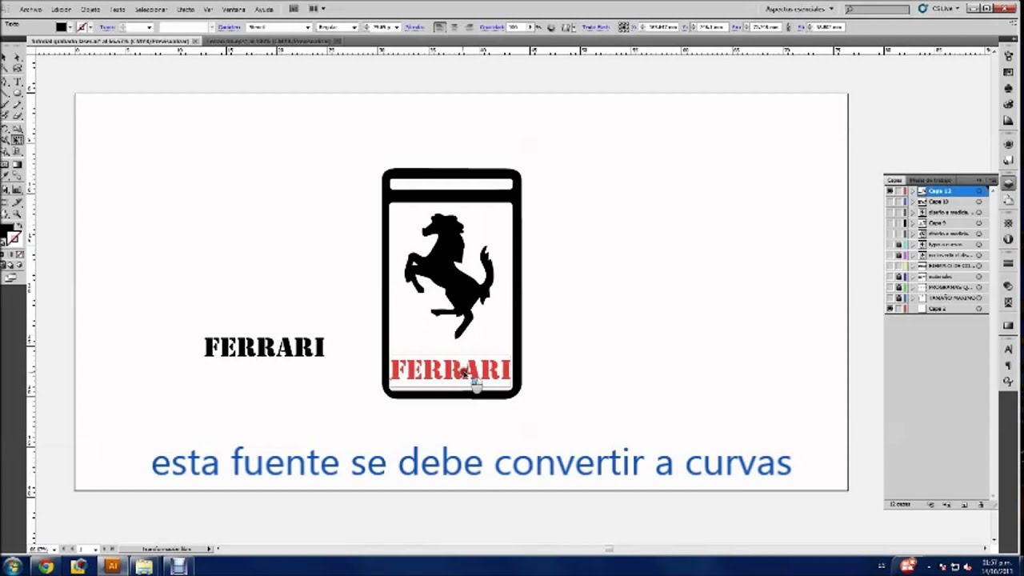Viewport: 1024px width, 576px height.
Task: Click the Windows Start button
Action: click(x=13, y=566)
